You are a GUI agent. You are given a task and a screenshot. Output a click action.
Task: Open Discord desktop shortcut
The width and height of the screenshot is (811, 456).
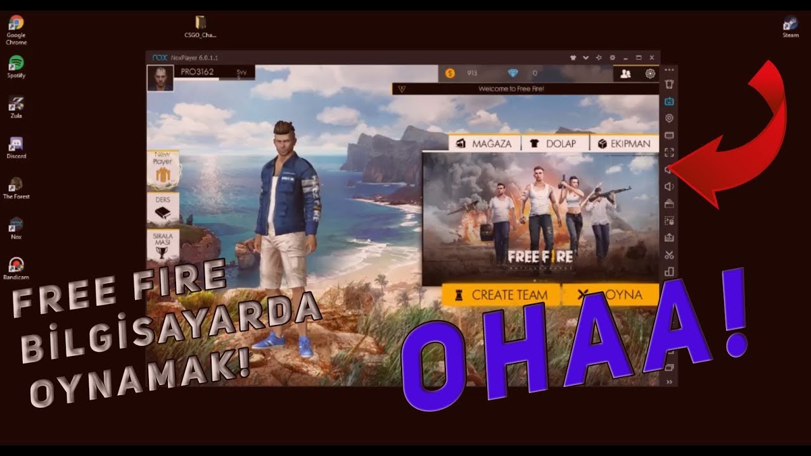click(16, 148)
